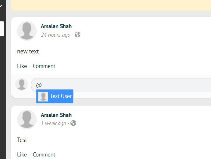Open Arsalan Shah's profile from 'new text' post
Screen dimensions: 211x159
(x=56, y=26)
